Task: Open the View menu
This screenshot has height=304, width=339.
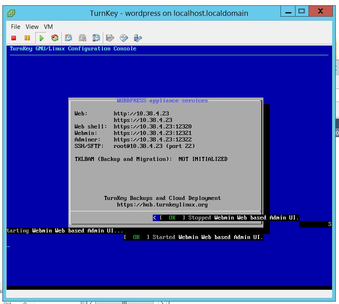Action: click(x=32, y=27)
